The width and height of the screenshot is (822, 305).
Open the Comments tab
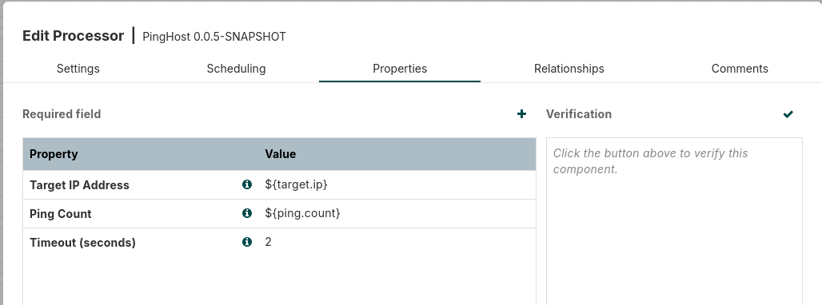pos(740,69)
